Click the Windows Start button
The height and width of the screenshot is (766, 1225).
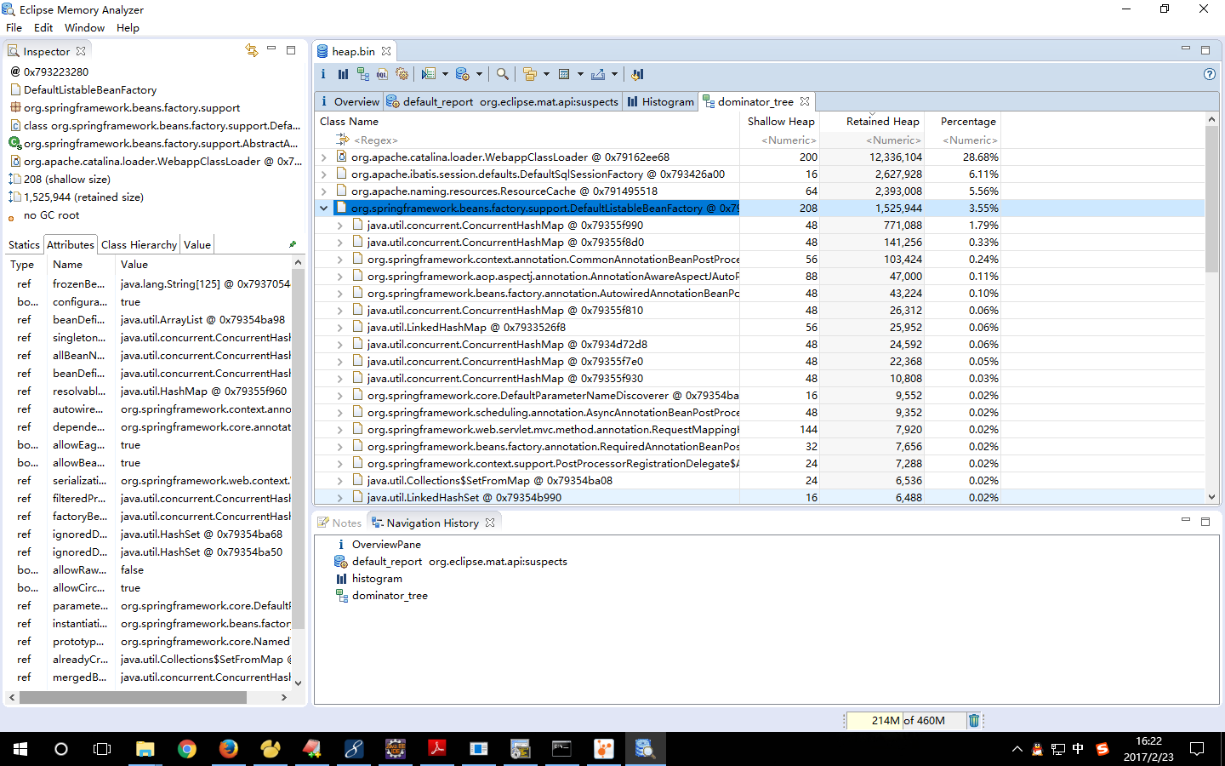coord(20,749)
